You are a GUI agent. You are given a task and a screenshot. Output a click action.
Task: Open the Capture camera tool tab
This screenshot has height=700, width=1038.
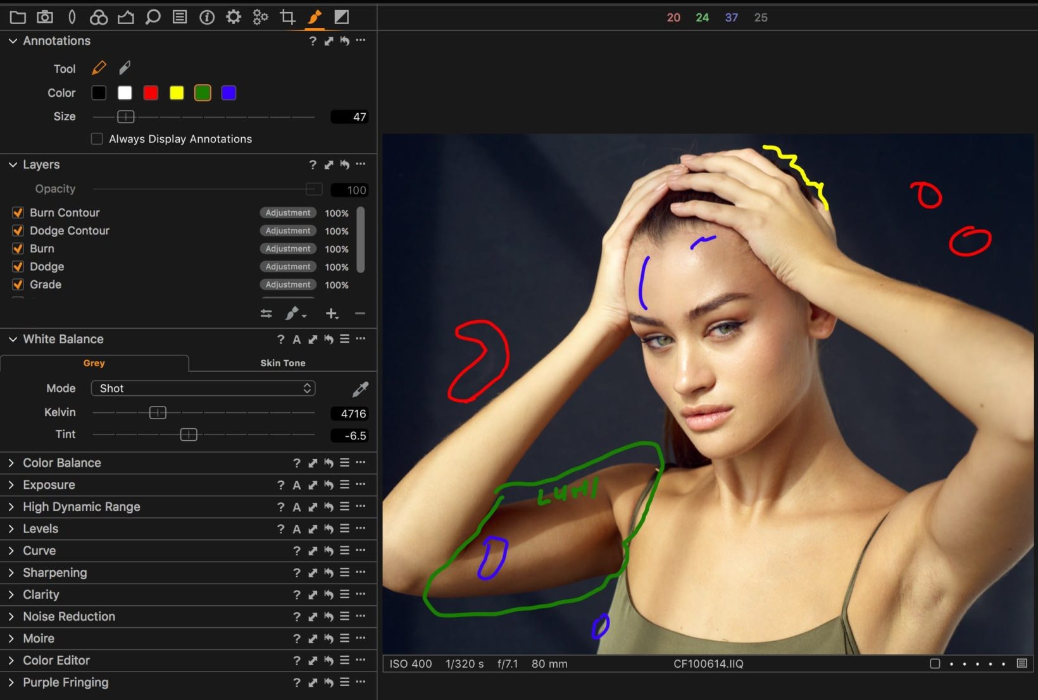click(x=45, y=17)
